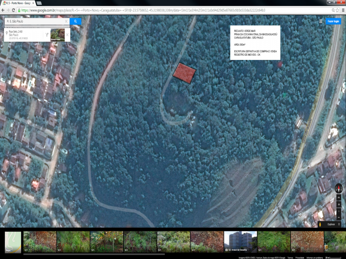Reload the page in the browser
This screenshot has height=259, width=346.
(x=13, y=10)
